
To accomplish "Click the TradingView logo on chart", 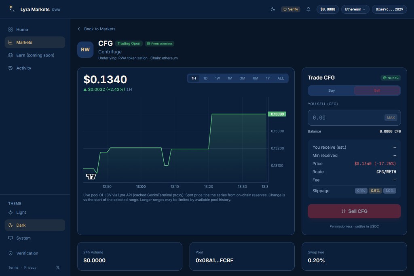I will point(91,176).
